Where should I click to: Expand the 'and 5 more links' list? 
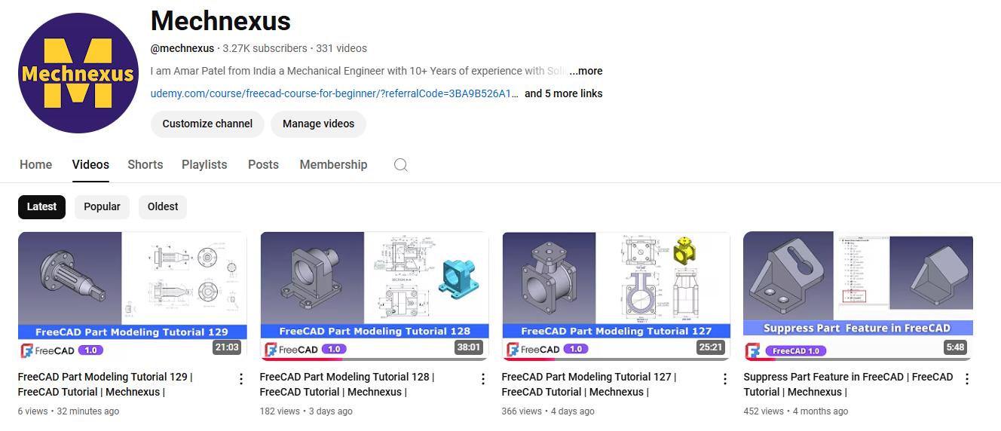click(563, 93)
